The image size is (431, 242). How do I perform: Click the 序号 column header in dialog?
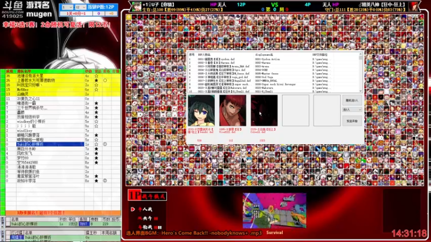[192, 55]
